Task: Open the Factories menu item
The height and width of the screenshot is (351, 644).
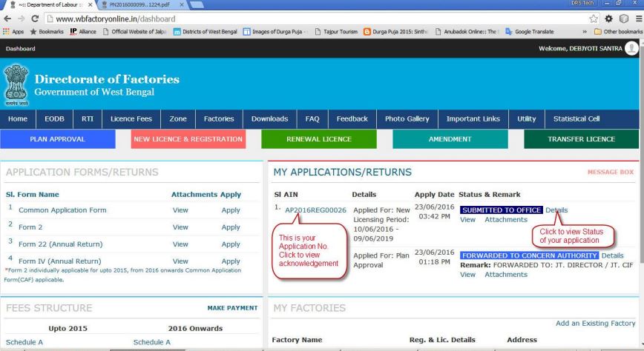Action: click(219, 119)
